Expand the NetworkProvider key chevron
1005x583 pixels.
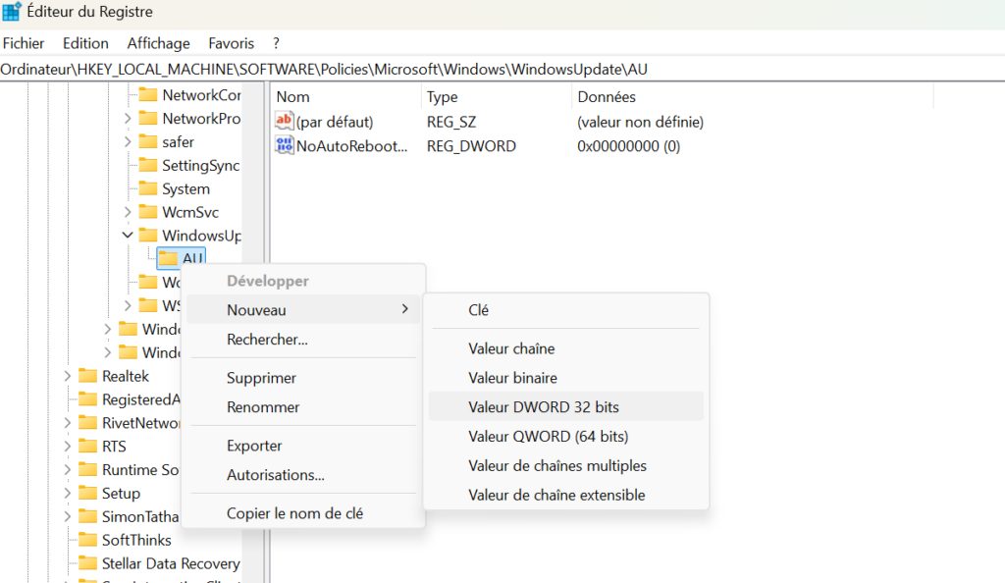(x=128, y=119)
